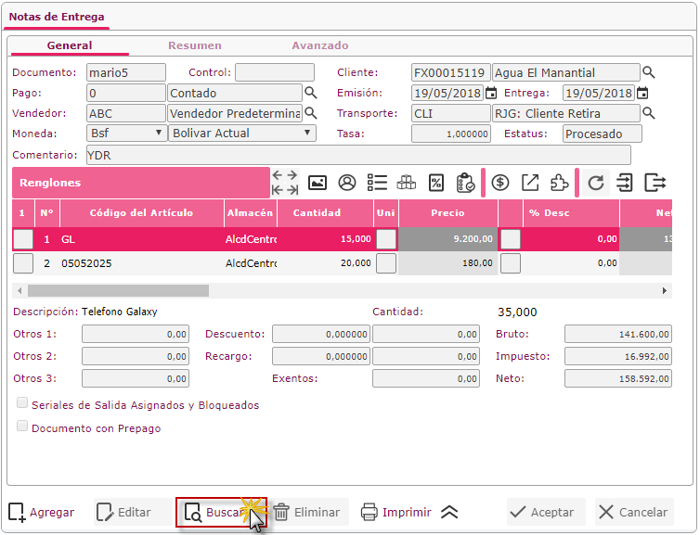Click the clipboard checkmark icon
Viewport: 700px width, 535px height.
coord(466,183)
